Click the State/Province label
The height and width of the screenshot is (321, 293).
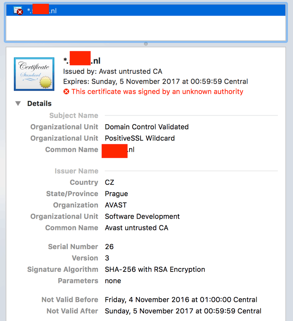72,194
